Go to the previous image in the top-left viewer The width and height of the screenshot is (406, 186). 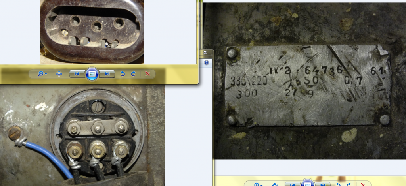[x=77, y=74]
